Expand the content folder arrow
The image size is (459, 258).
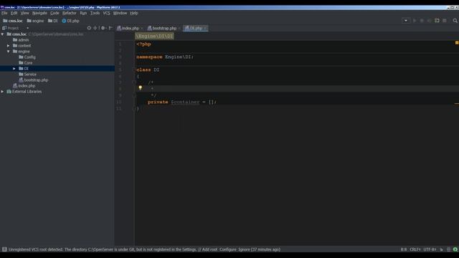[x=8, y=46]
